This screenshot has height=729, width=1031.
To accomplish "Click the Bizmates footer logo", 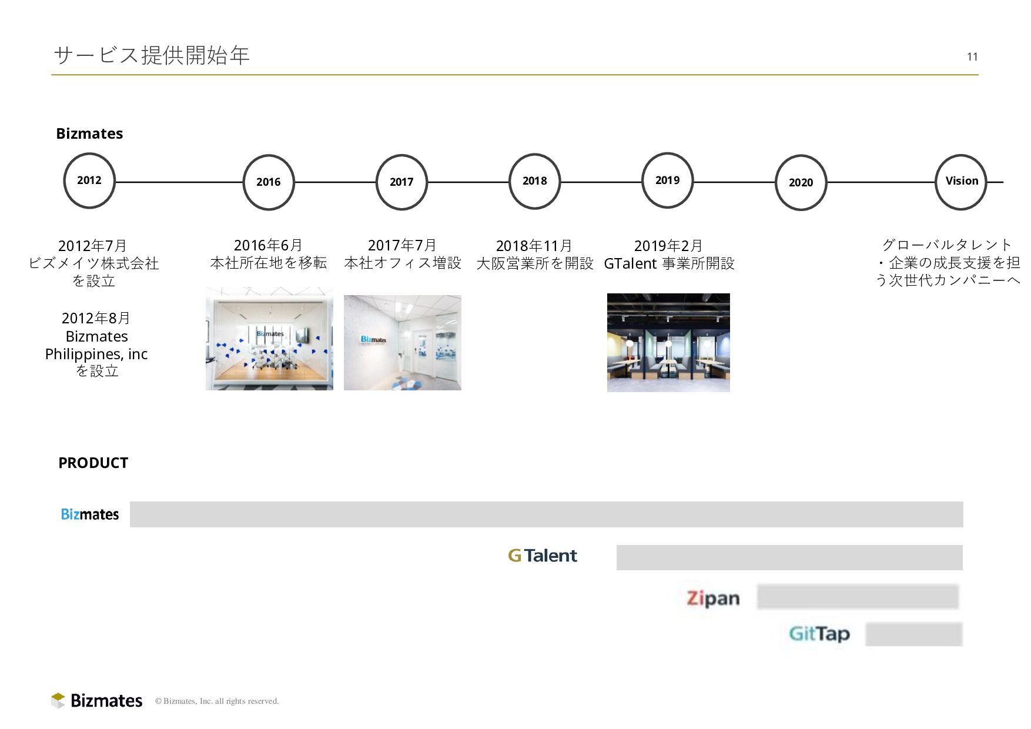I will tap(97, 700).
